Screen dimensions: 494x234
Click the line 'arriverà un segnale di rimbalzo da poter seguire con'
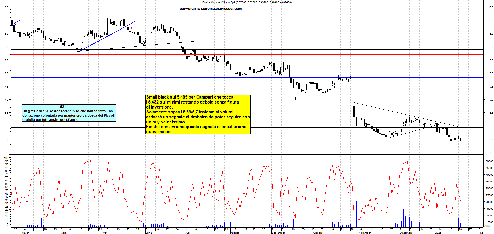[x=198, y=117]
